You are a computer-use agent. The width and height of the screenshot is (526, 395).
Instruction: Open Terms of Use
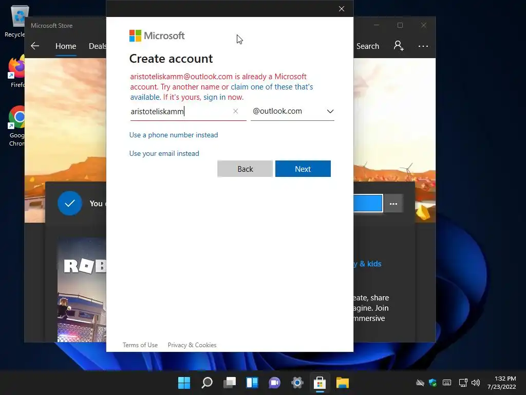(x=140, y=345)
